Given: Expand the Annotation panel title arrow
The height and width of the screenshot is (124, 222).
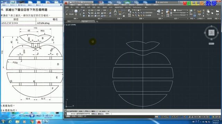Looking at the screenshot, I should tap(121, 19).
